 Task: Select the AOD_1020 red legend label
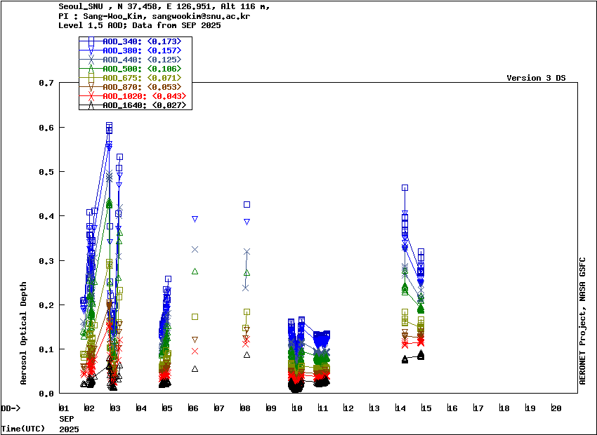(124, 96)
